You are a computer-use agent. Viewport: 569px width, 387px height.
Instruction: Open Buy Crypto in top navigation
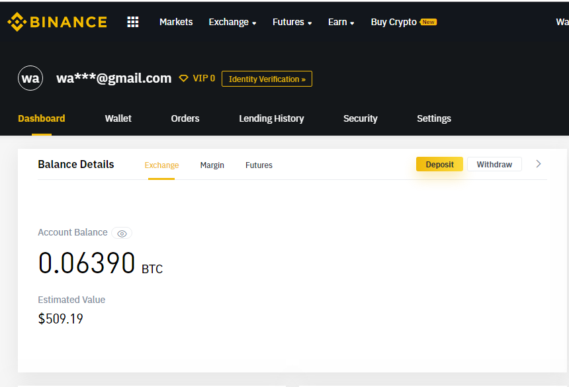pos(394,22)
